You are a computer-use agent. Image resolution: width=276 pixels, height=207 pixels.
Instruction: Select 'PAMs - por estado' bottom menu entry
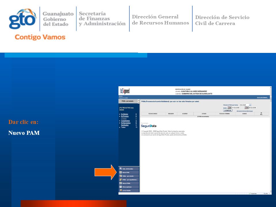(x=129, y=176)
